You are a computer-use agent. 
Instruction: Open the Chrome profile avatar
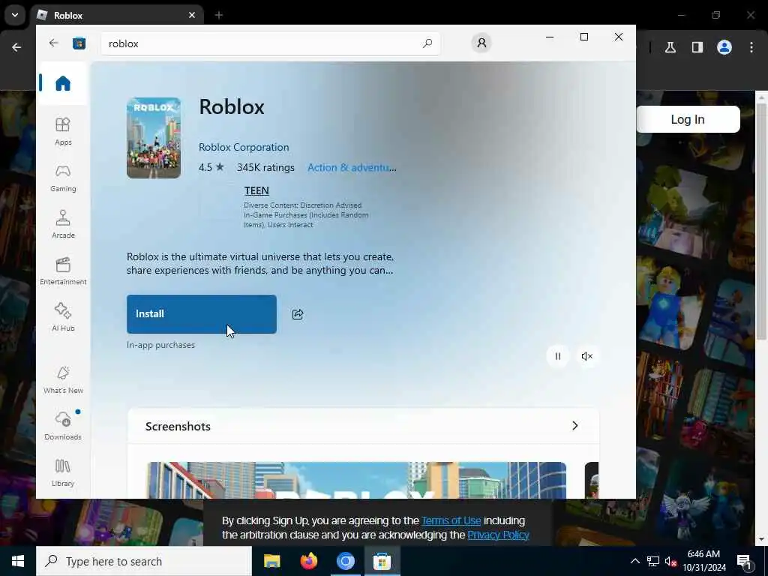pyautogui.click(x=724, y=47)
